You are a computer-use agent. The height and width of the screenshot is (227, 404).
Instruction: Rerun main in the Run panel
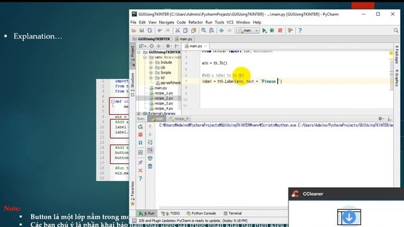[x=140, y=127]
